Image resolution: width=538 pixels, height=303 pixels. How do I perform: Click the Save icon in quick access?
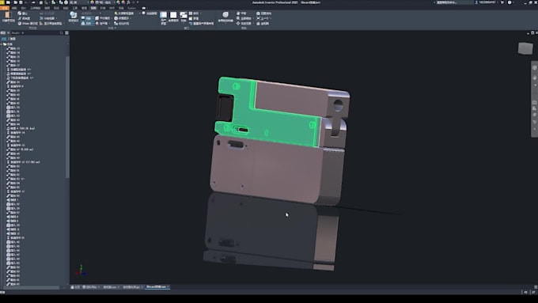pos(21,2)
